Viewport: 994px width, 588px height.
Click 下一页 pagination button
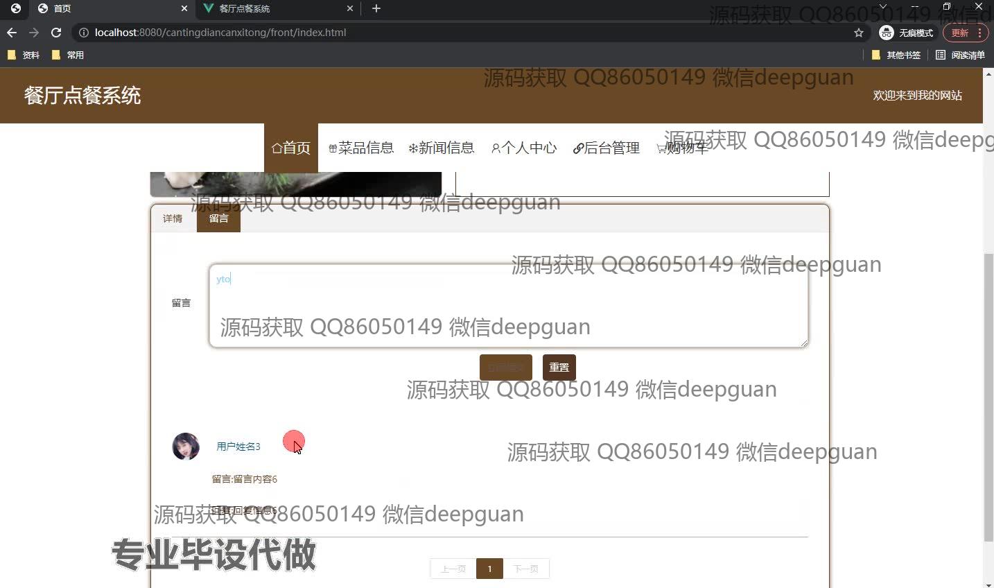525,569
